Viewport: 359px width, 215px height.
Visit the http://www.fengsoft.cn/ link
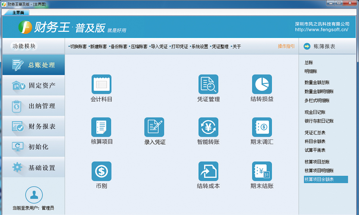pyautogui.click(x=321, y=30)
